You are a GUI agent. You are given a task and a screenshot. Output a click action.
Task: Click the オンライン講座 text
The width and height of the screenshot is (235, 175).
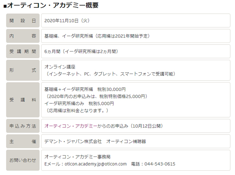pyautogui.click(x=60, y=66)
